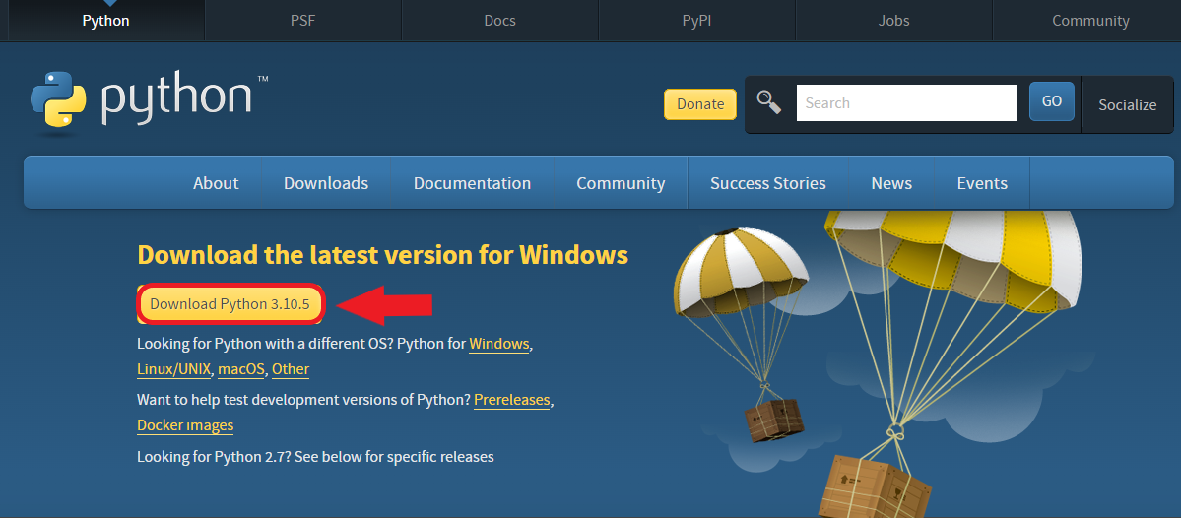Follow the Other OS link
The height and width of the screenshot is (518, 1181).
point(291,369)
